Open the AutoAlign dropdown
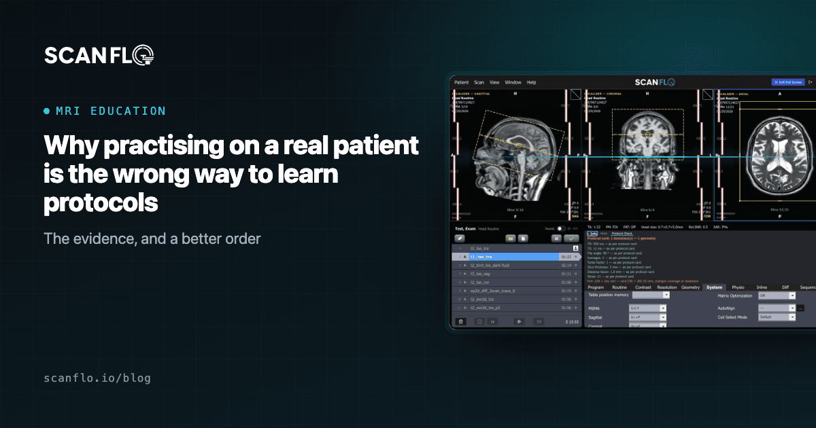816x428 pixels. 777,308
